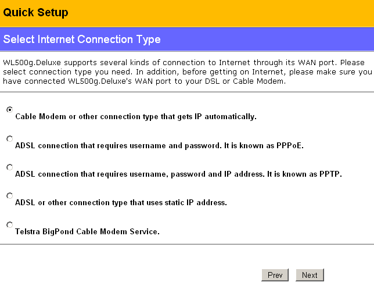Click the 'Telstra BigPond Cable Modem Service' label

coord(87,231)
